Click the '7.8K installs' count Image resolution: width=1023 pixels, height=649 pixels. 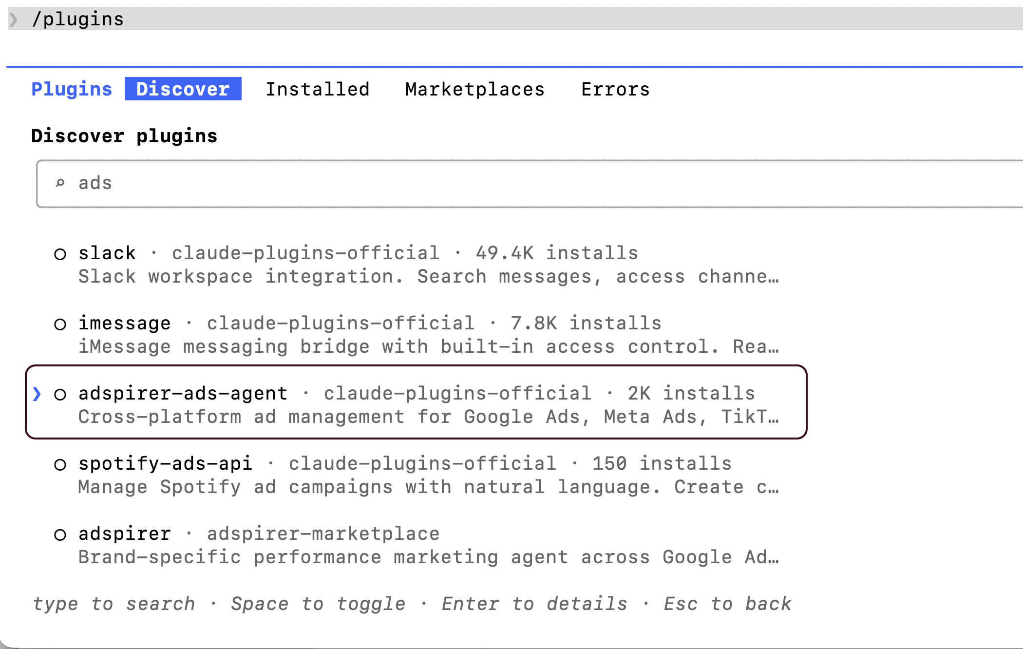pos(587,323)
